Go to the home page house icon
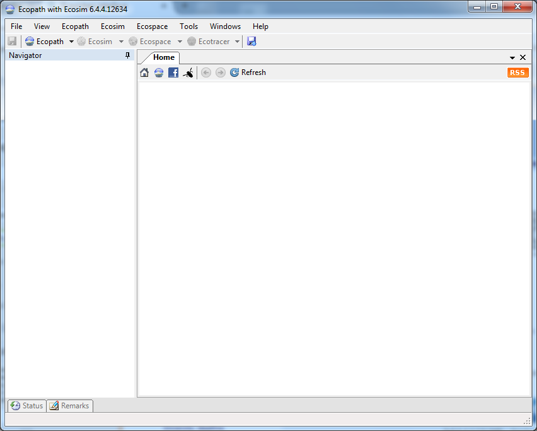Image resolution: width=537 pixels, height=431 pixels. (x=144, y=72)
